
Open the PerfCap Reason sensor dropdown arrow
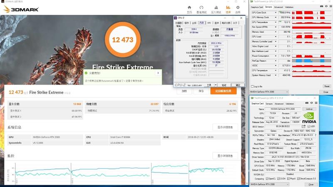(x=276, y=61)
